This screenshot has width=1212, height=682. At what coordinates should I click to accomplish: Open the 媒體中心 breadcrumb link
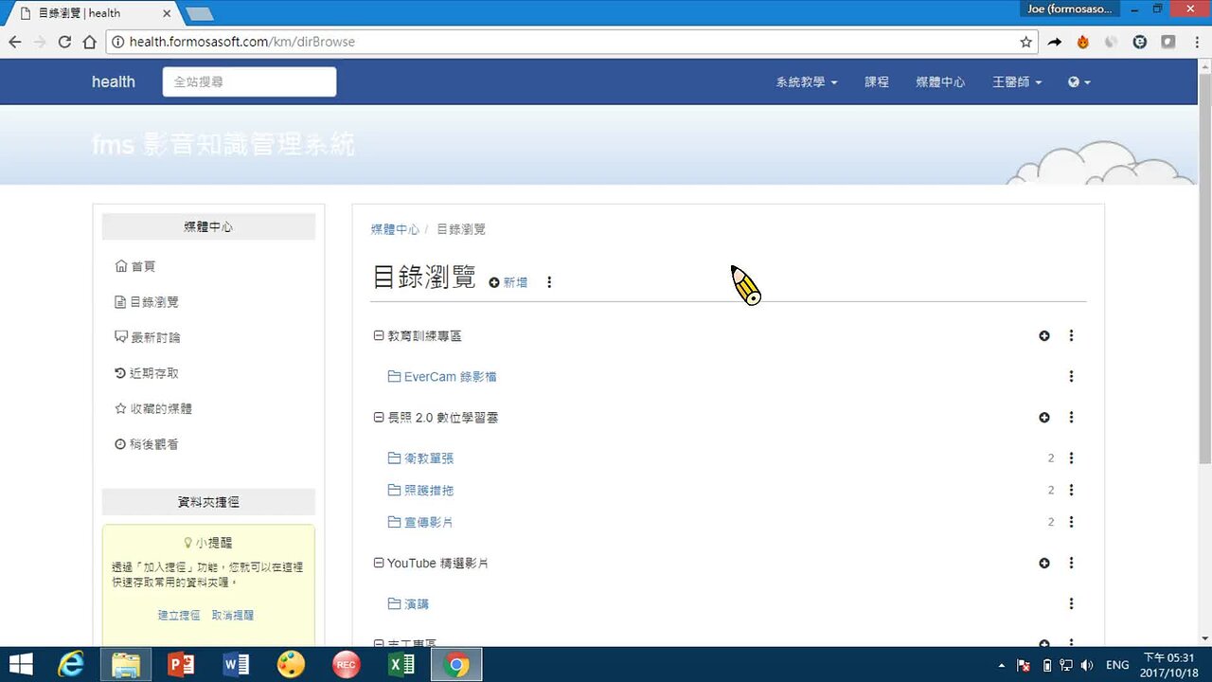pos(395,228)
